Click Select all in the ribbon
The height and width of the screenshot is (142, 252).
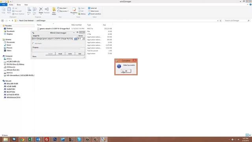[x=93, y=8]
